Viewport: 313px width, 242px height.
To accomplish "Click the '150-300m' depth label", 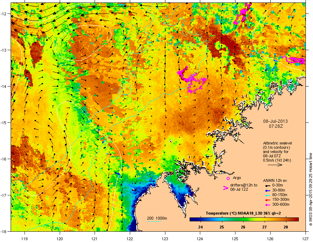I will (x=281, y=199).
